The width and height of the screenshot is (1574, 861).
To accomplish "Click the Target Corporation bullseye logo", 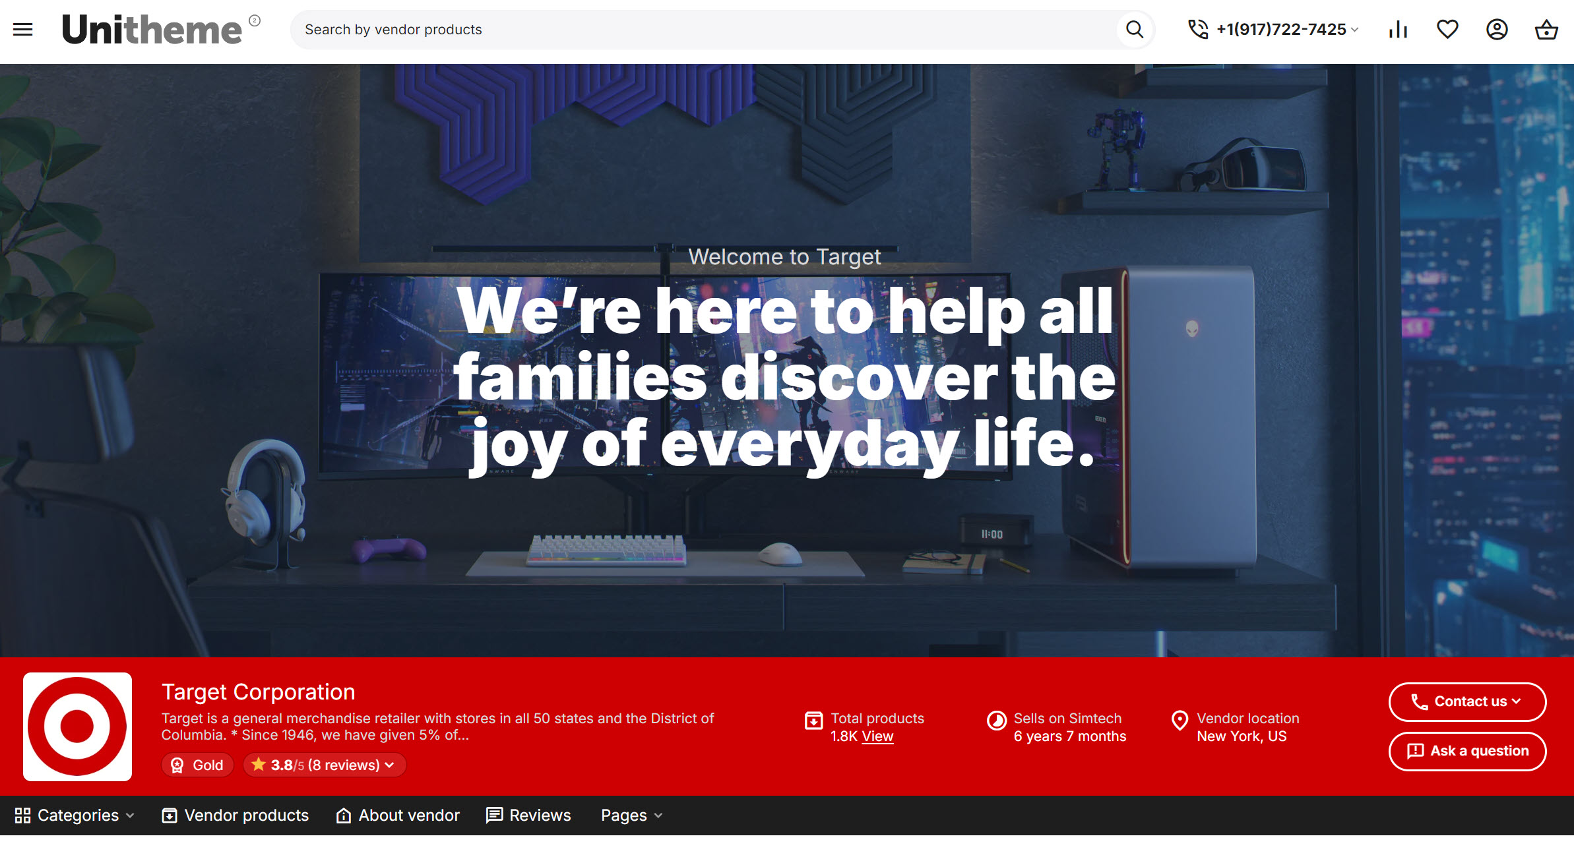I will (x=77, y=727).
